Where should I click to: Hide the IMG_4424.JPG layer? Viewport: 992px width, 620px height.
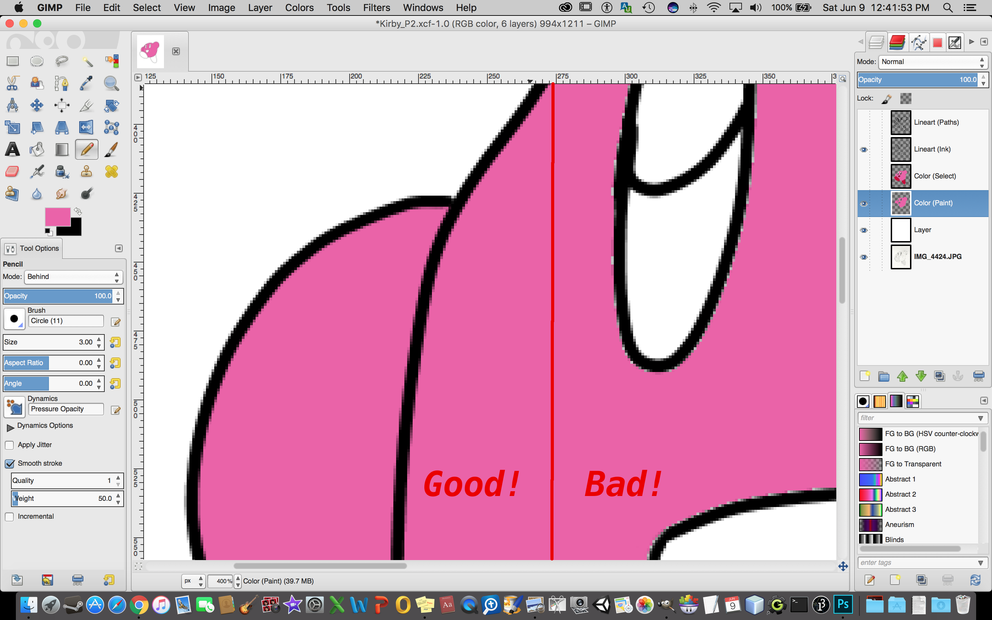[x=864, y=257]
